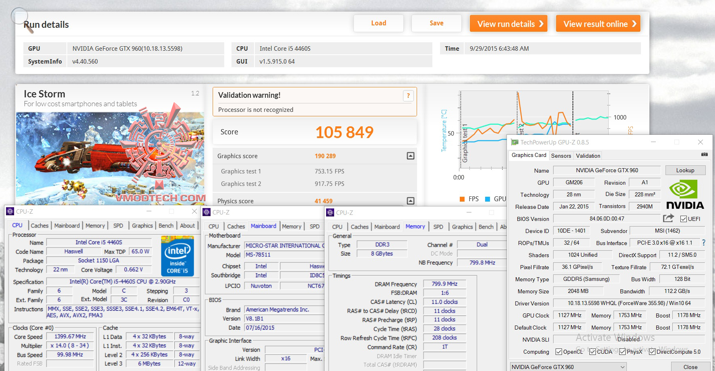Open the Memory tab in the CPU-Z processor window
715x371 pixels.
pos(95,226)
